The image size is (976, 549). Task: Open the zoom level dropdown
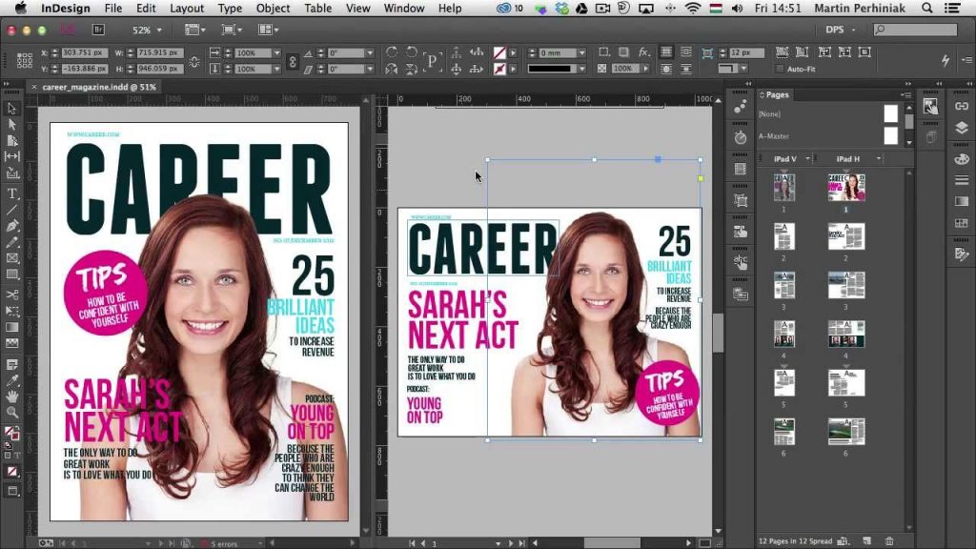pos(159,30)
